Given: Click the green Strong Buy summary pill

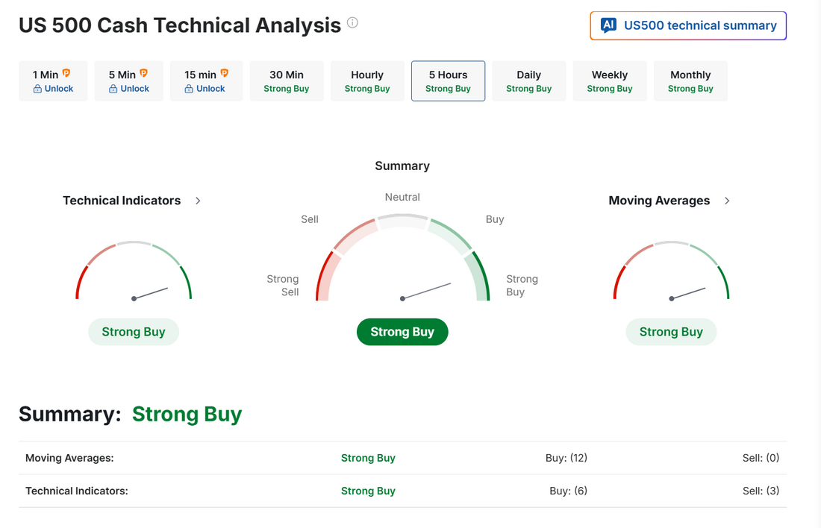Looking at the screenshot, I should pos(402,332).
